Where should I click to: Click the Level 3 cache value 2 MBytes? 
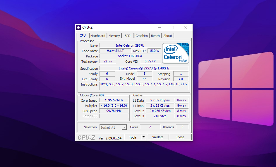pyautogui.click(x=160, y=116)
